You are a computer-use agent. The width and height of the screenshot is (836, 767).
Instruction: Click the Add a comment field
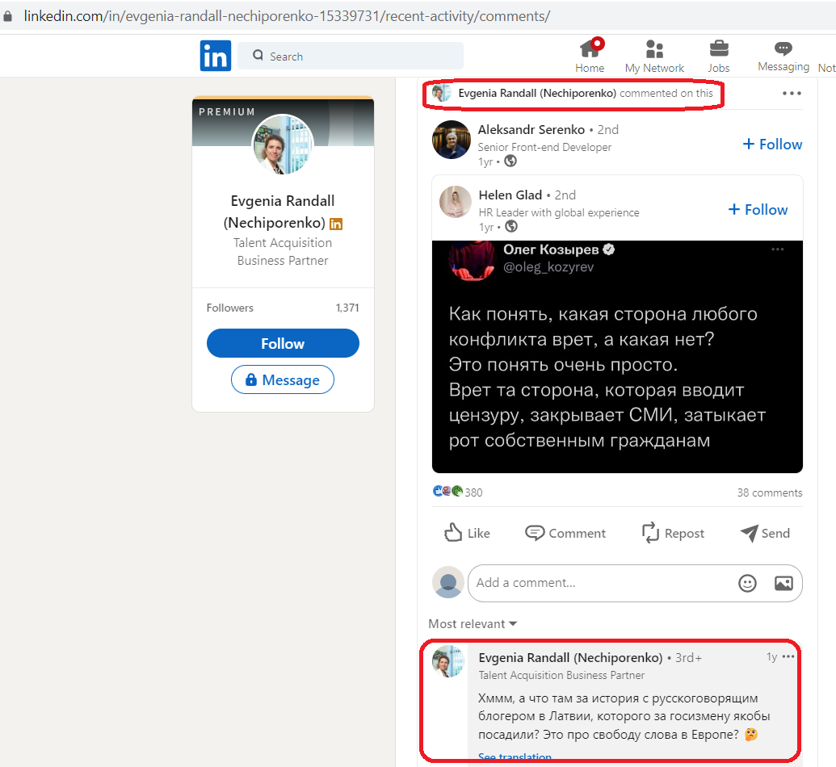pyautogui.click(x=603, y=583)
